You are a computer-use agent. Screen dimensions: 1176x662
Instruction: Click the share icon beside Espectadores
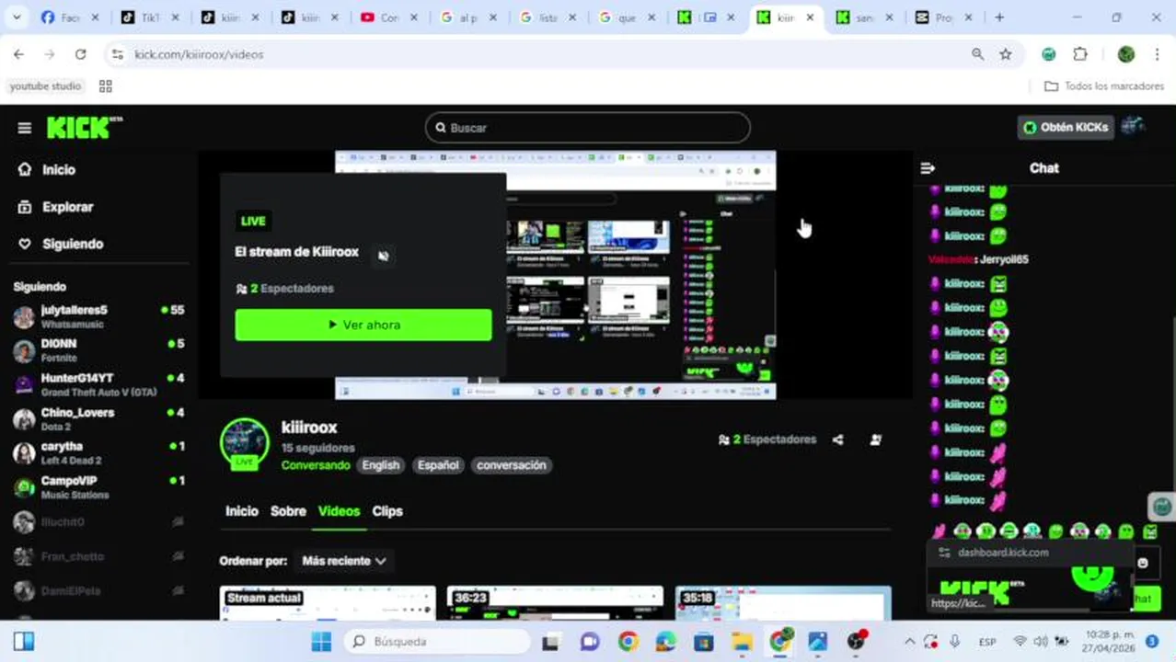tap(837, 439)
